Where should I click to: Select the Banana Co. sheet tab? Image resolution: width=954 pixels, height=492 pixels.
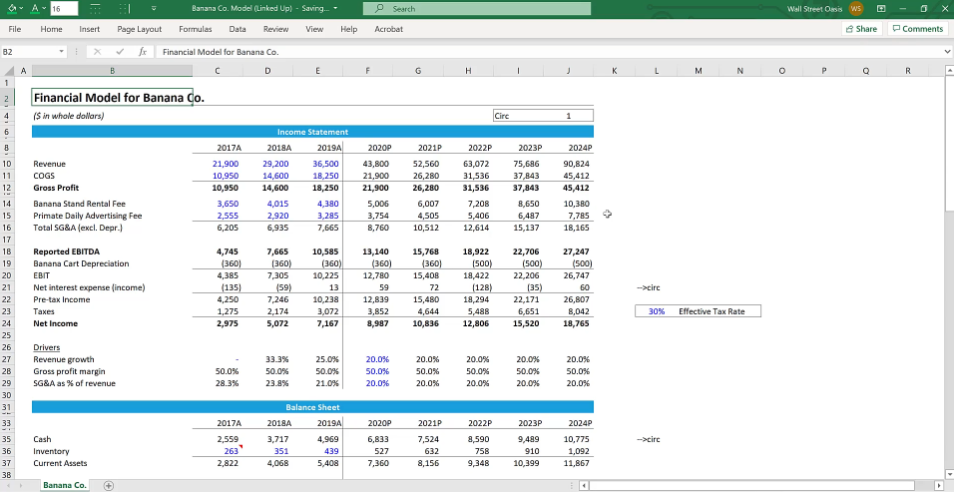point(63,485)
